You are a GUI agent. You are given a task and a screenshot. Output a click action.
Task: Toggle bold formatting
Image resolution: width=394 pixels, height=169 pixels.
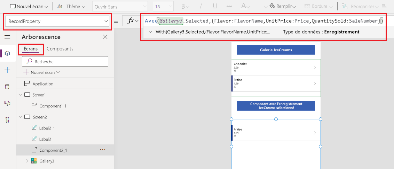pyautogui.click(x=185, y=7)
